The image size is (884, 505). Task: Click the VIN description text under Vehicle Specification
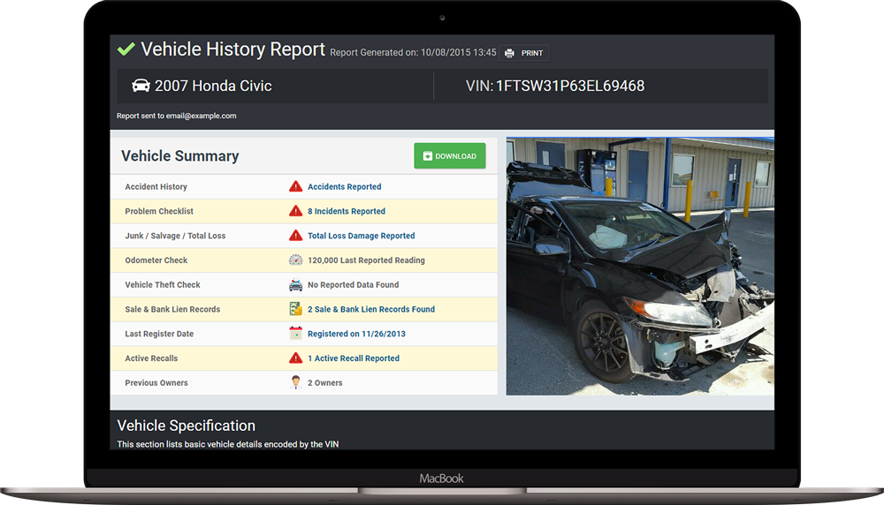tap(228, 444)
